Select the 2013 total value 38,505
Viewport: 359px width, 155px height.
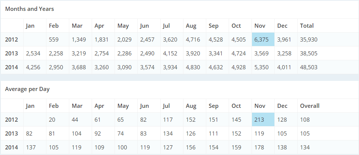pos(308,54)
